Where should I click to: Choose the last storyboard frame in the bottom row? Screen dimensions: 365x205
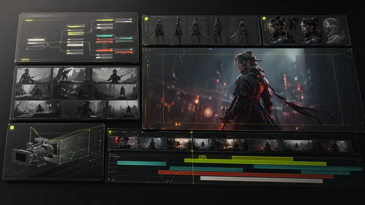tap(123, 109)
